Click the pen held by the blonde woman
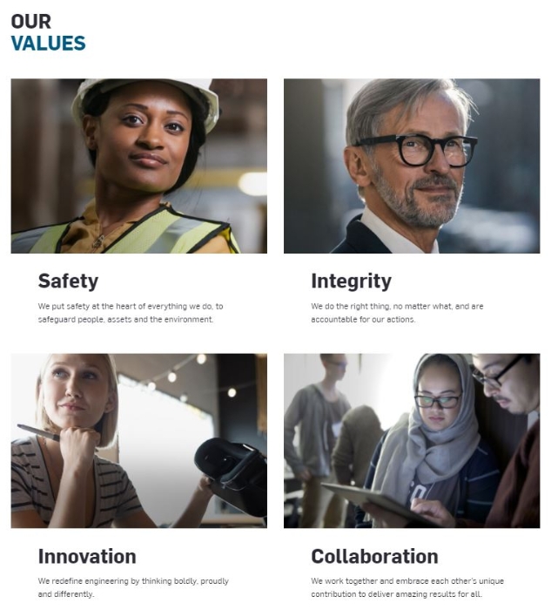 [38, 432]
